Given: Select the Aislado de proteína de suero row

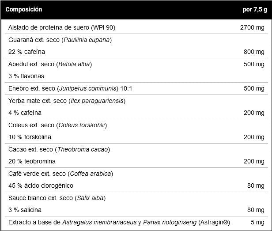Looking at the screenshot, I should point(62,28).
